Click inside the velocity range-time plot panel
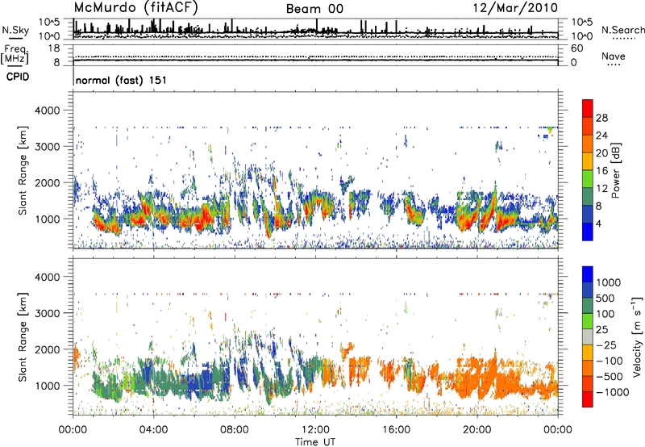The width and height of the screenshot is (645, 447). (315, 336)
